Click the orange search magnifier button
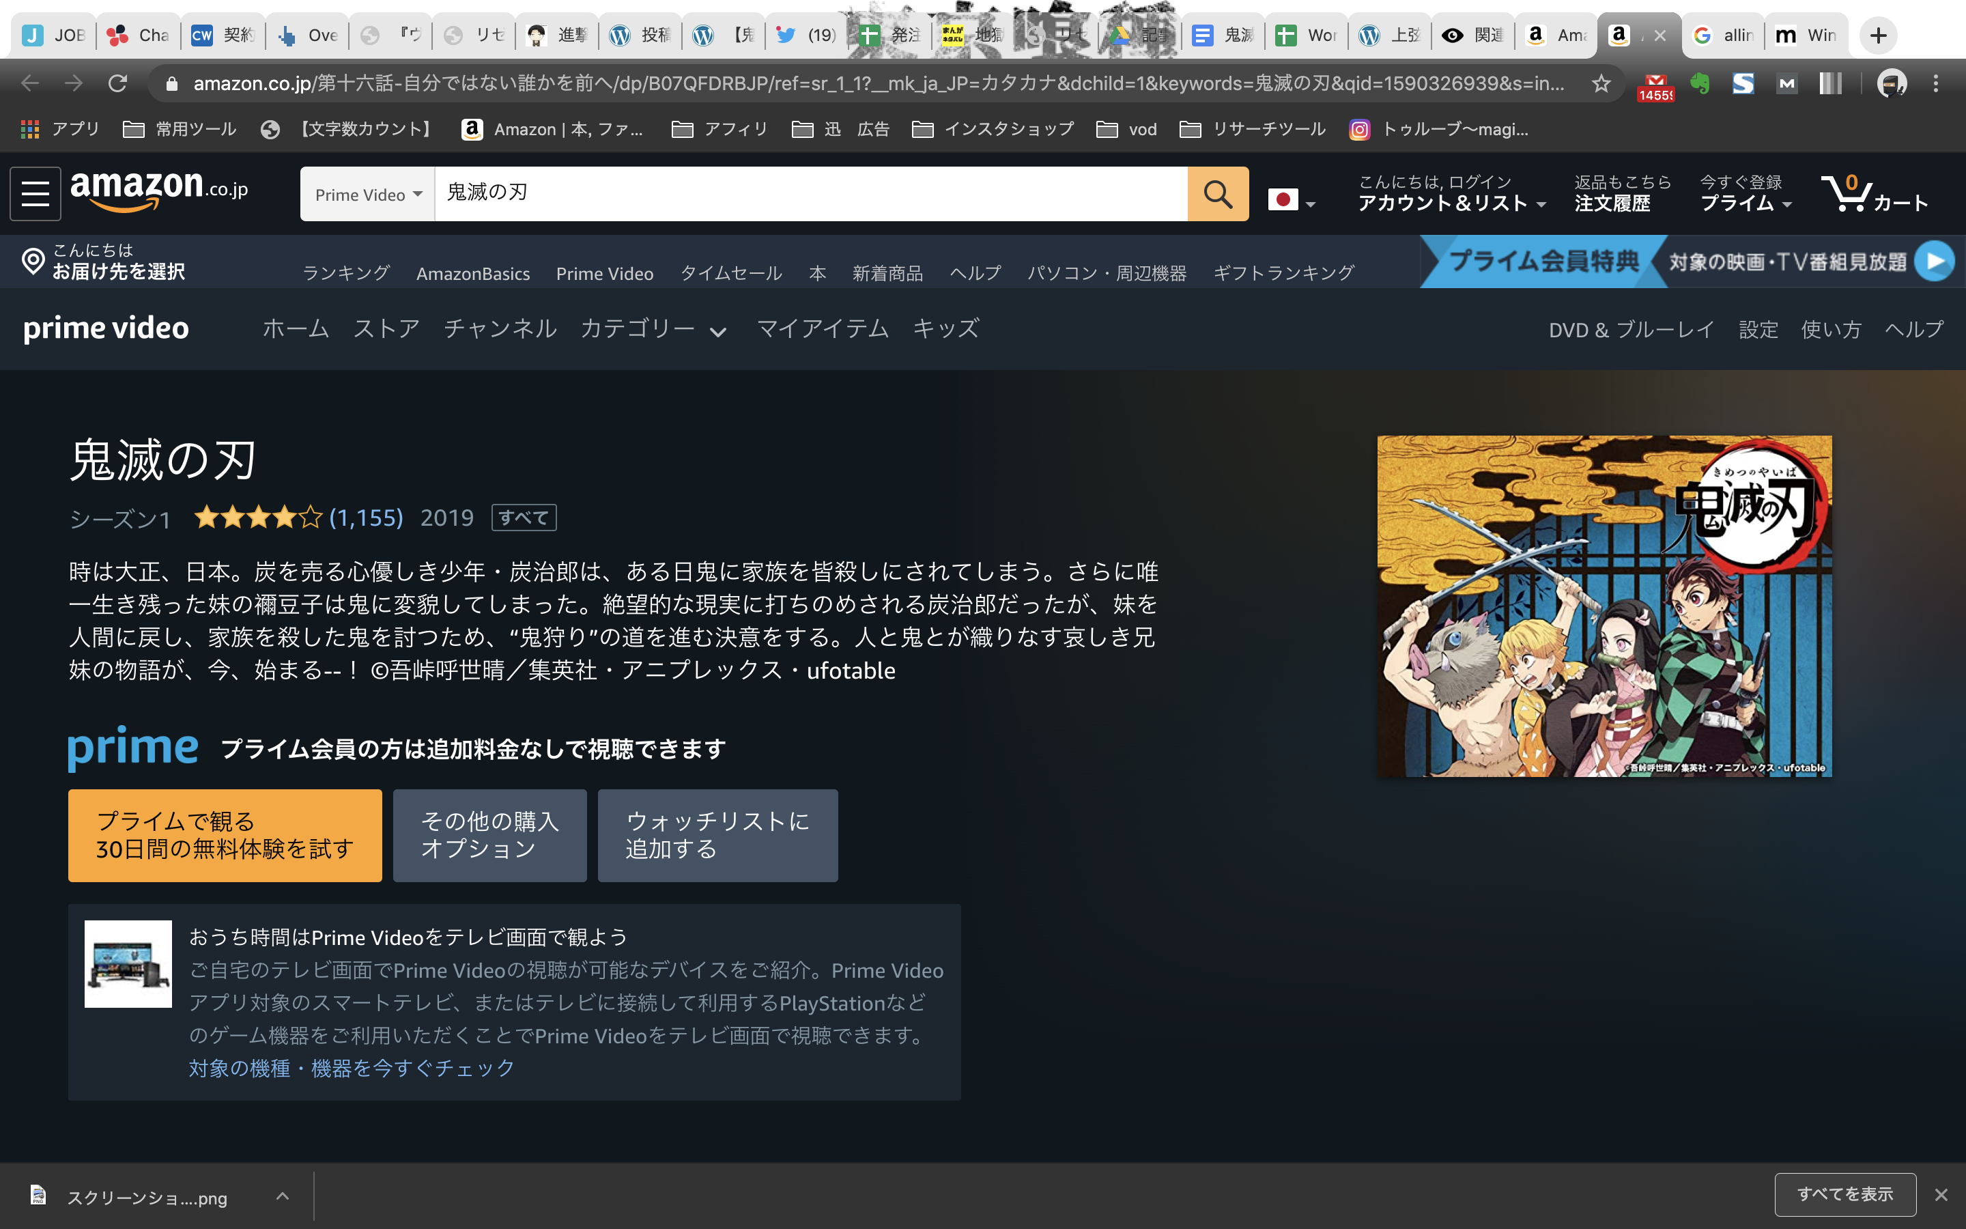The height and width of the screenshot is (1229, 1966). point(1217,193)
